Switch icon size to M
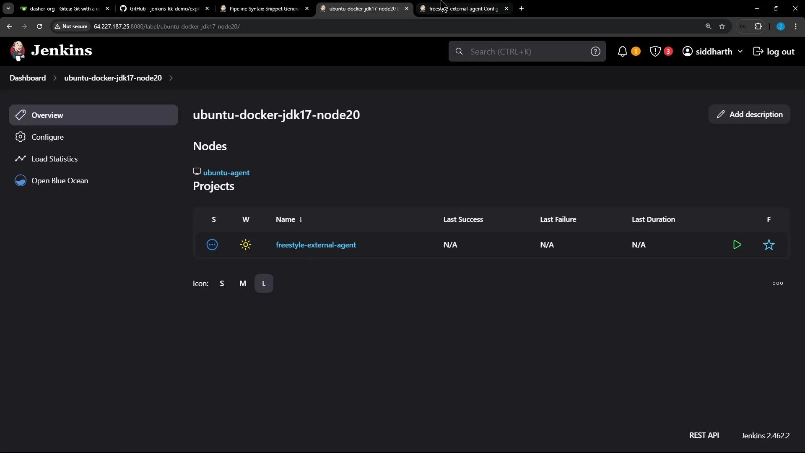The image size is (805, 453). pyautogui.click(x=243, y=283)
